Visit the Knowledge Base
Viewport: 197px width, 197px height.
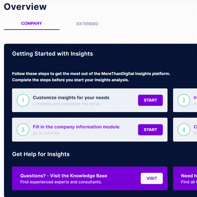click(x=152, y=179)
